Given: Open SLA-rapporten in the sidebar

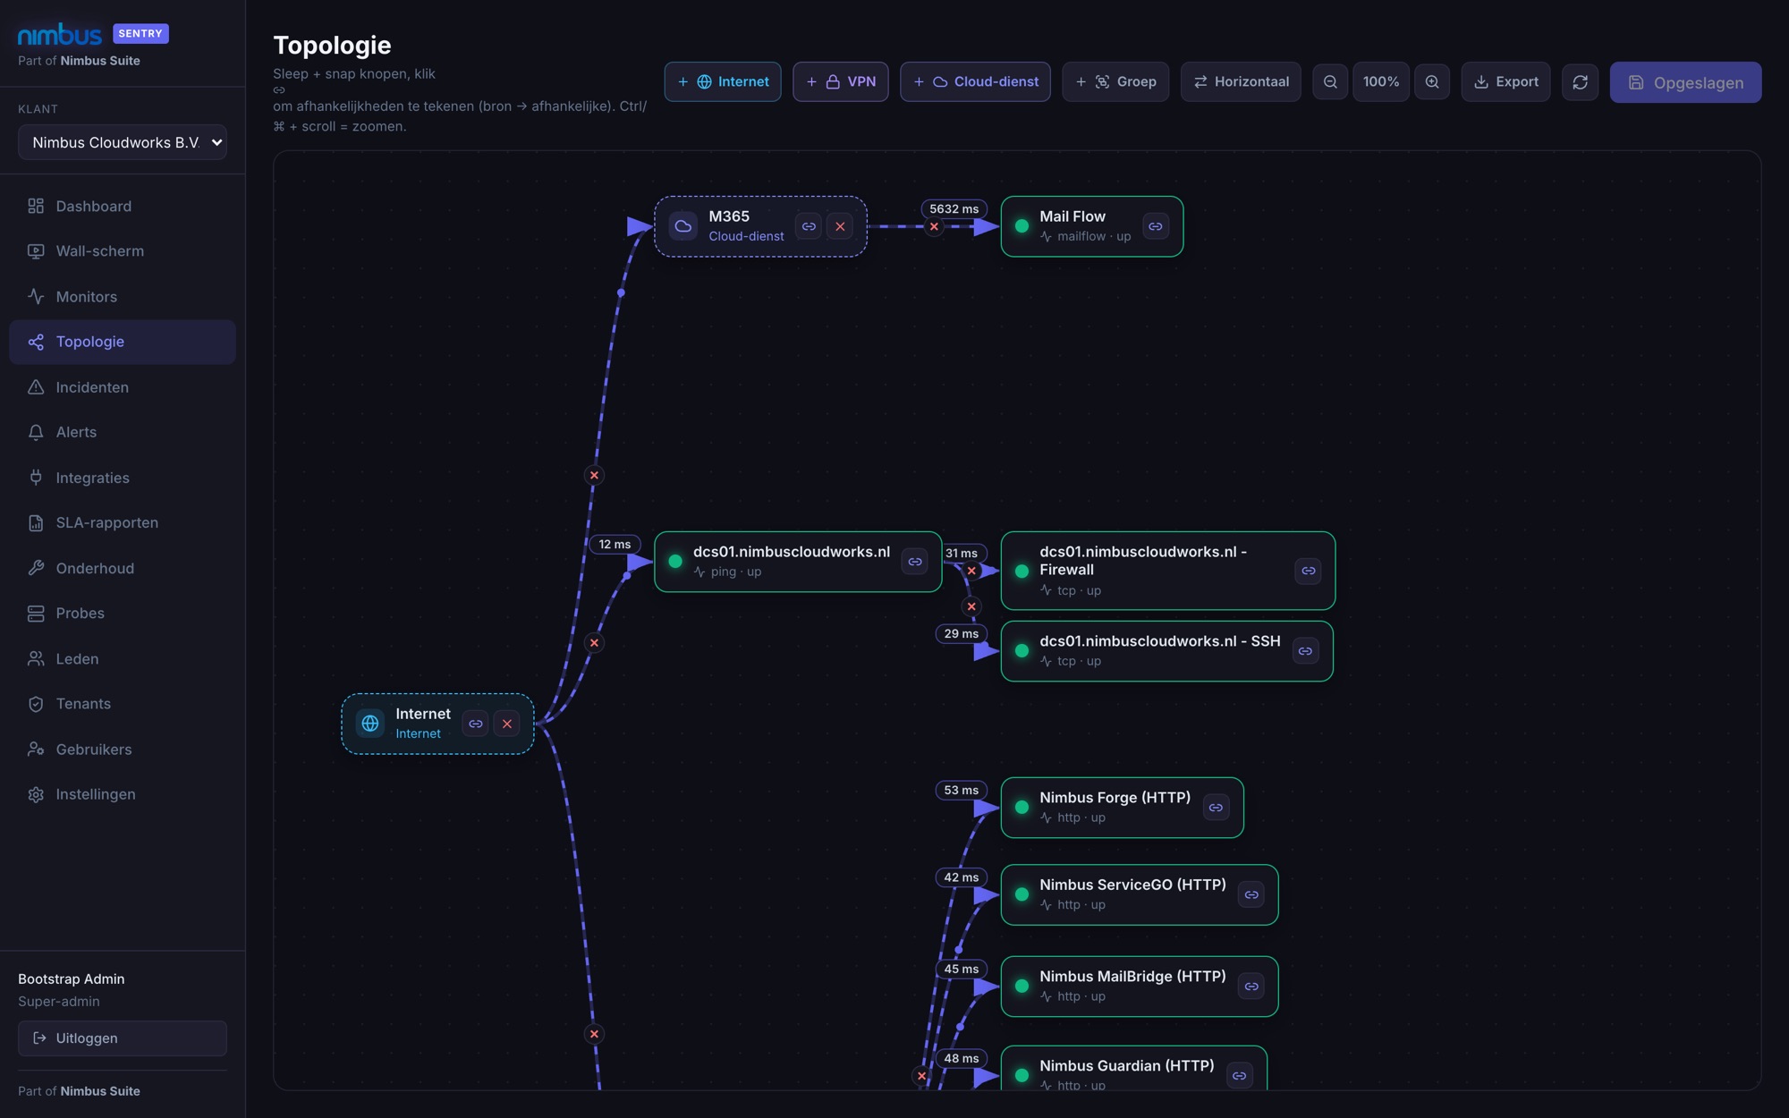Looking at the screenshot, I should pyautogui.click(x=123, y=522).
